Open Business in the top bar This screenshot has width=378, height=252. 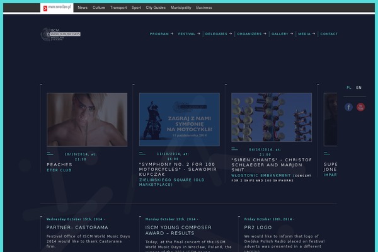(x=204, y=8)
